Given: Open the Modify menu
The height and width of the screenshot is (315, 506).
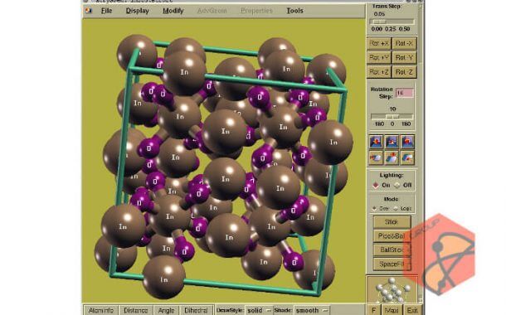Looking at the screenshot, I should click(173, 11).
